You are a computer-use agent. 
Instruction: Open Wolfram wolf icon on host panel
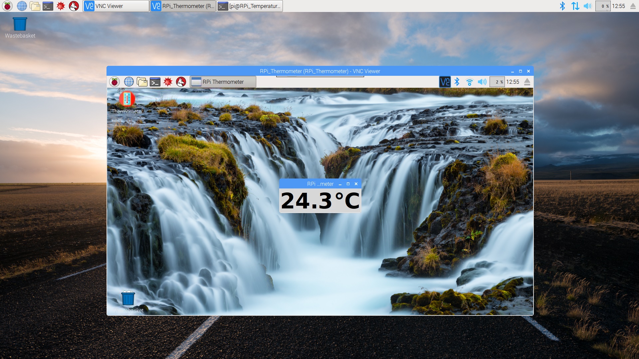point(74,6)
